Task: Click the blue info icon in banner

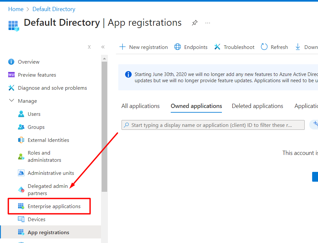Action: tap(128, 74)
